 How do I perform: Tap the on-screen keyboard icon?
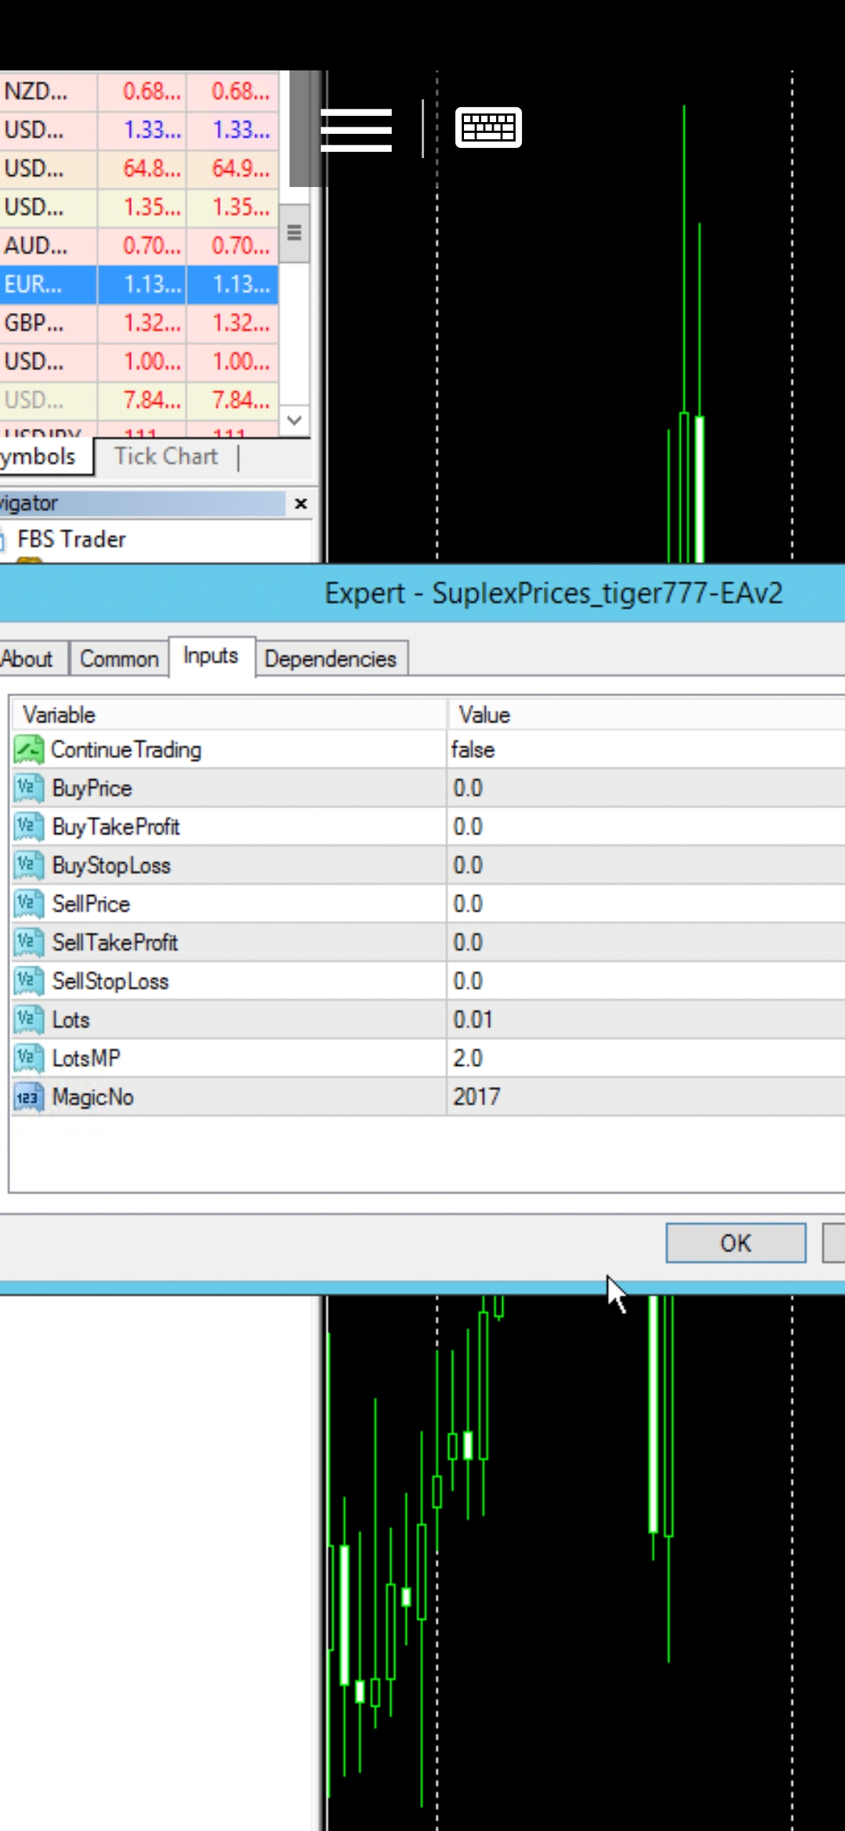(x=488, y=128)
